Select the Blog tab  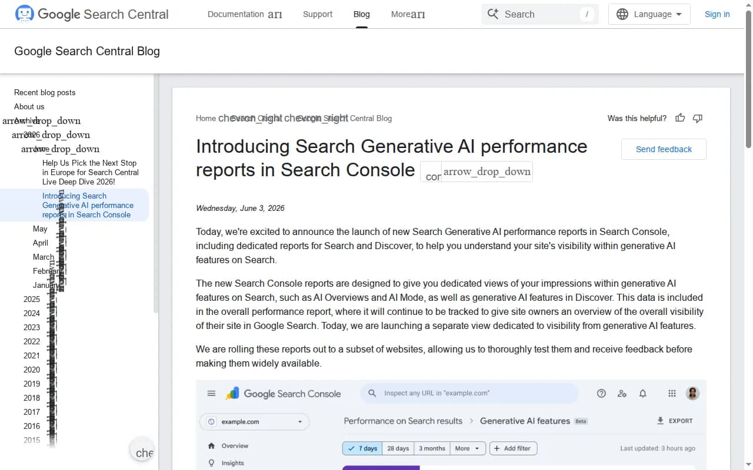pyautogui.click(x=362, y=14)
